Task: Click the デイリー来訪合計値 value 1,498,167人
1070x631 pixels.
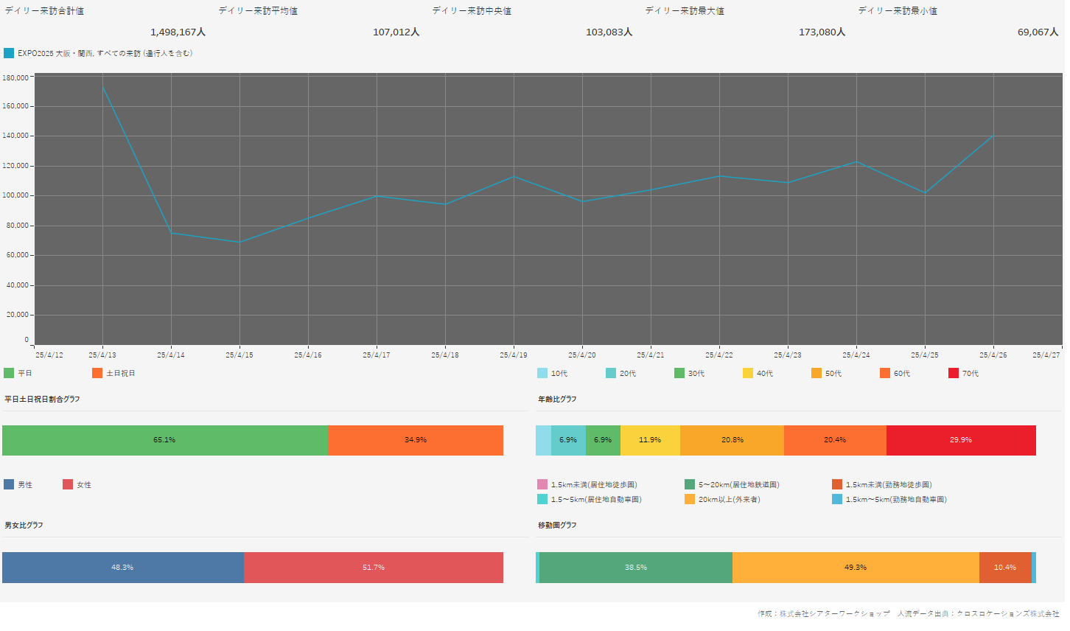Action: tap(178, 32)
